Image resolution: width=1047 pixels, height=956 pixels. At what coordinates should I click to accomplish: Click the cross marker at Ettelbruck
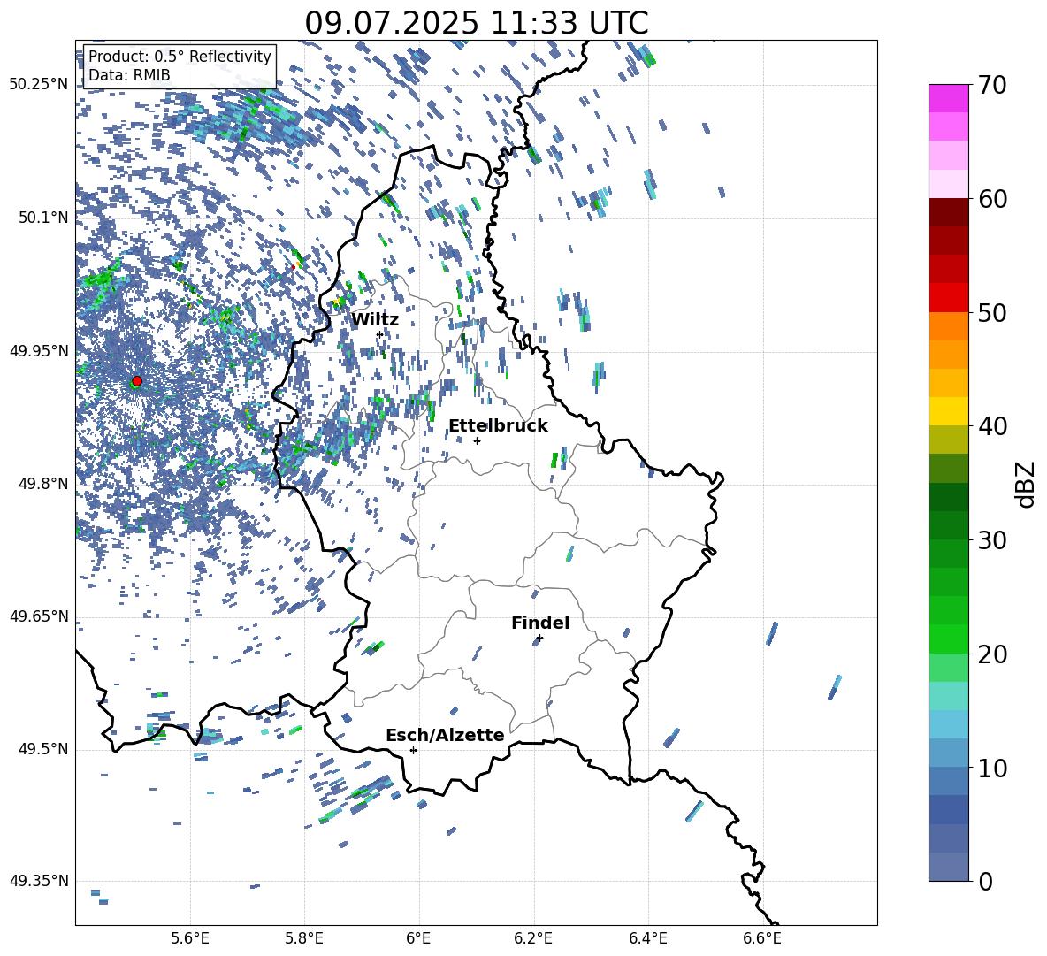tap(477, 440)
